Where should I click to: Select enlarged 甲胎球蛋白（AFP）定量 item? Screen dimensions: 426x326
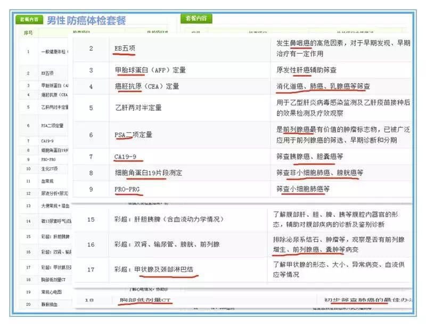click(x=151, y=70)
